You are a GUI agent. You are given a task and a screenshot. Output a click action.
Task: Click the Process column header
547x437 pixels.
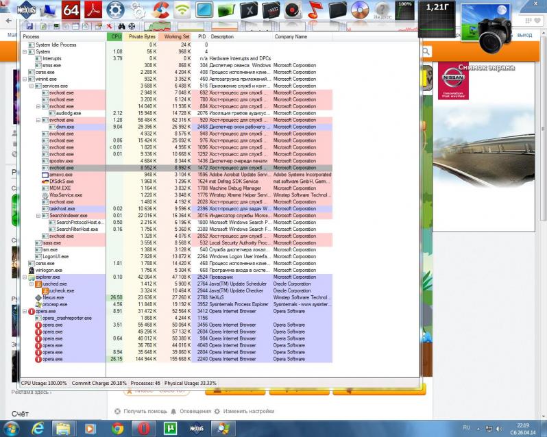coord(63,36)
